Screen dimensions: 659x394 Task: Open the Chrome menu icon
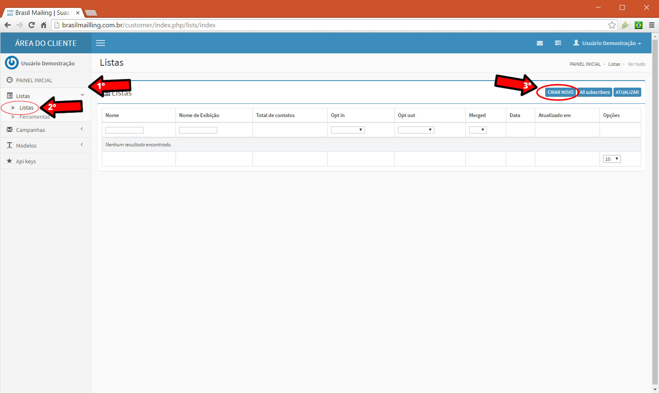click(x=652, y=25)
